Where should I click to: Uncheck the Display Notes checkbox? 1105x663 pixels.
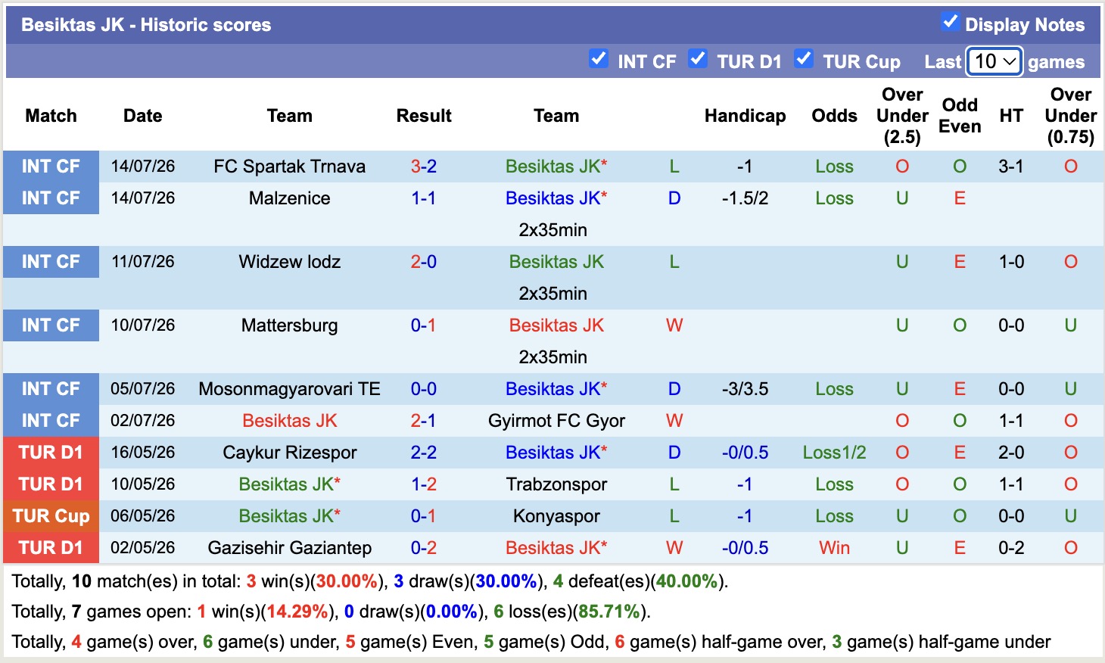pos(950,22)
